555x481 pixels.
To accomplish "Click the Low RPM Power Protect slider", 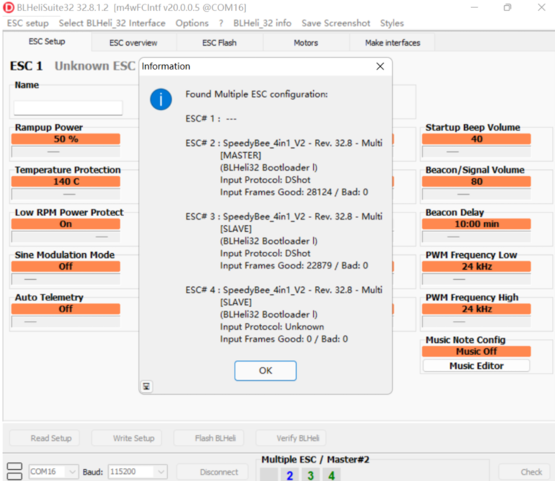I will (x=66, y=237).
